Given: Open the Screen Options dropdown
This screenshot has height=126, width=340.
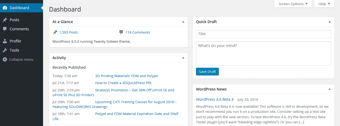Looking at the screenshot, I should pos(293,4).
